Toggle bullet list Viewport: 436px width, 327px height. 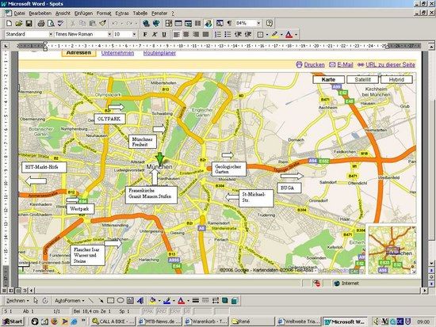[x=228, y=35]
